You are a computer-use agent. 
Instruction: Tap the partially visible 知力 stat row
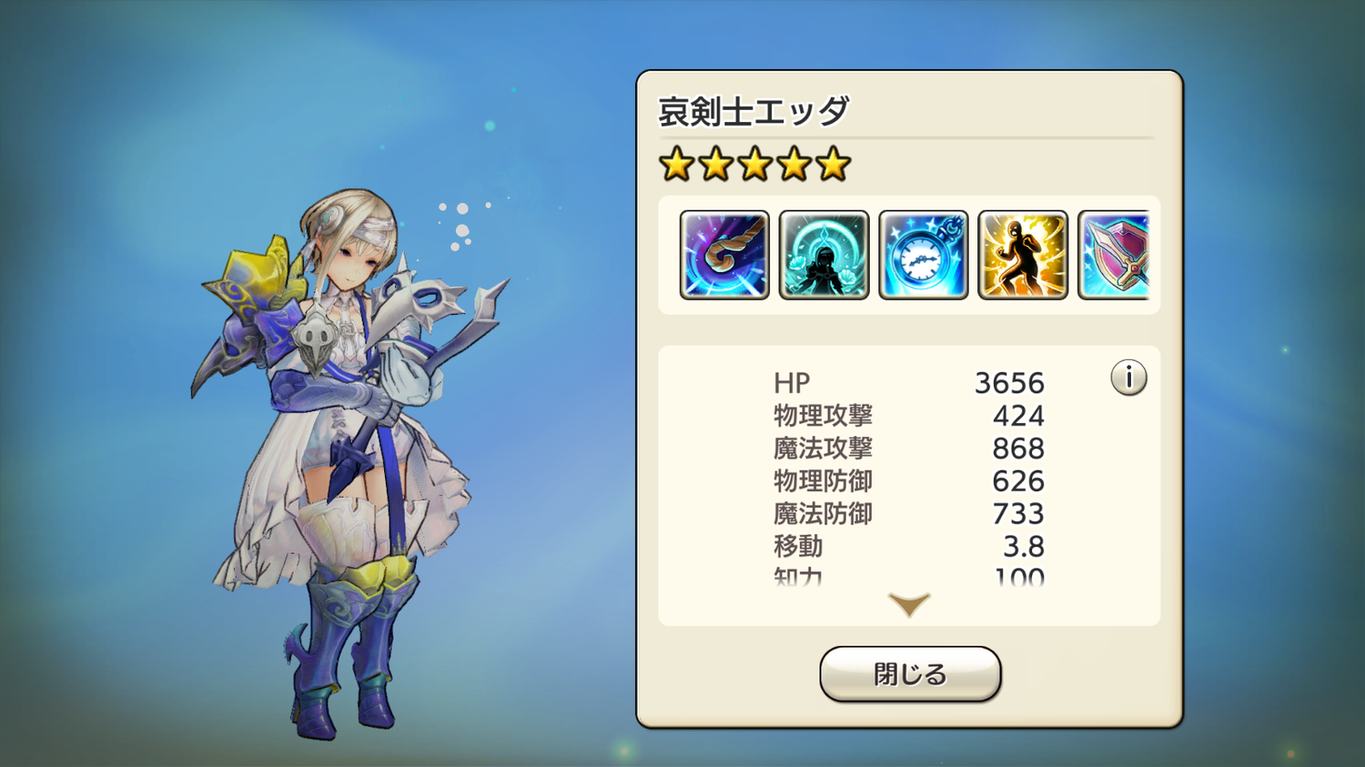(909, 577)
